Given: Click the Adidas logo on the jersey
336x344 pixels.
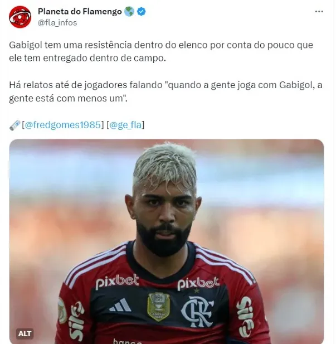Looking at the screenshot, I should (x=120, y=305).
